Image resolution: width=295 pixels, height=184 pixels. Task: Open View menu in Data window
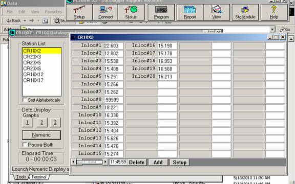tap(35, 12)
